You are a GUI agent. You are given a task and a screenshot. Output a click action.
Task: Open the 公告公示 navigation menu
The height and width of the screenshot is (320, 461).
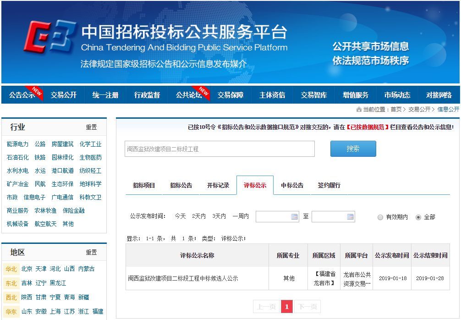click(22, 95)
